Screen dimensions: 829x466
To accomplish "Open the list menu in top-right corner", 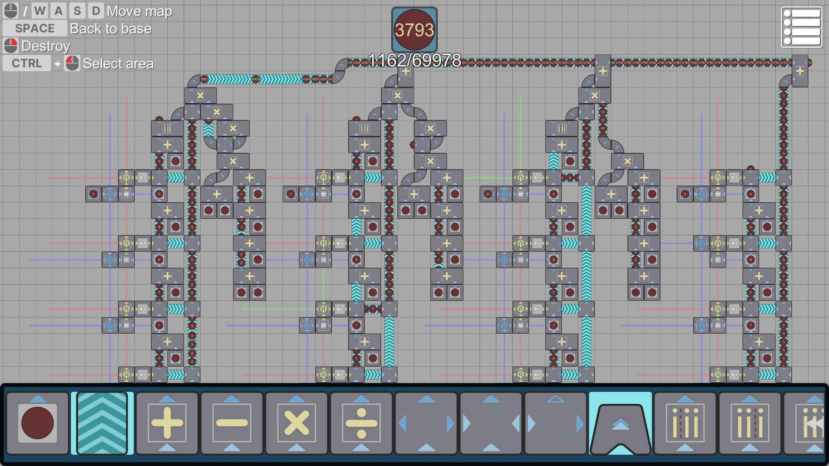I will click(x=802, y=27).
